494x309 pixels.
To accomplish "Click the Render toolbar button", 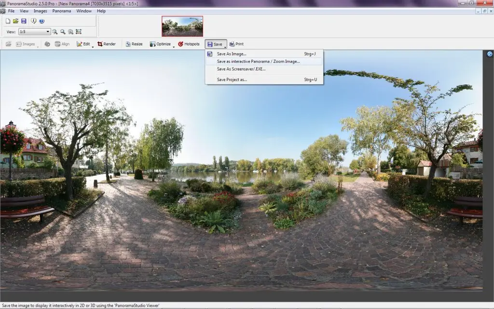I will pos(107,44).
